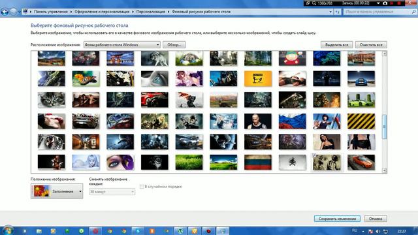Uncheck the selected gas-mask wallpaper checkbox
418x235 pixels.
[x=314, y=155]
